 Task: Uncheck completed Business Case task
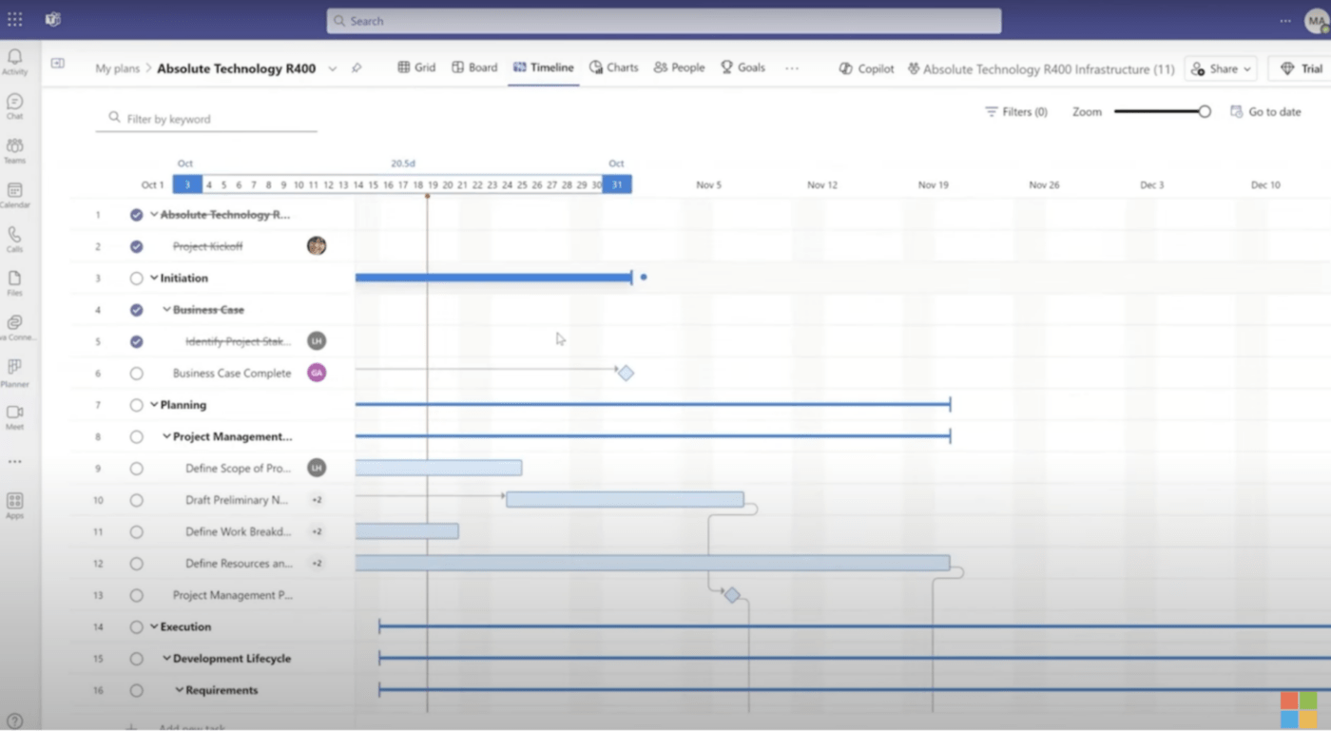click(x=137, y=310)
